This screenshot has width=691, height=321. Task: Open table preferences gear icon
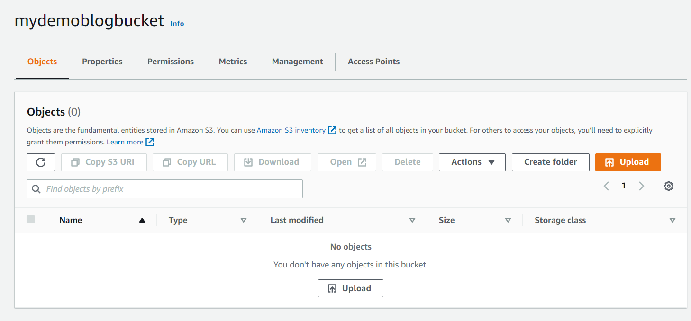tap(669, 186)
